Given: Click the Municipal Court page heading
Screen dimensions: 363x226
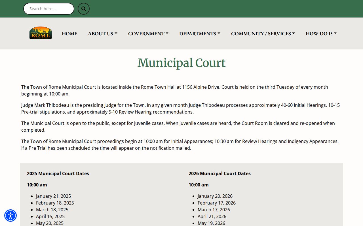Looking at the screenshot, I should pos(181,63).
